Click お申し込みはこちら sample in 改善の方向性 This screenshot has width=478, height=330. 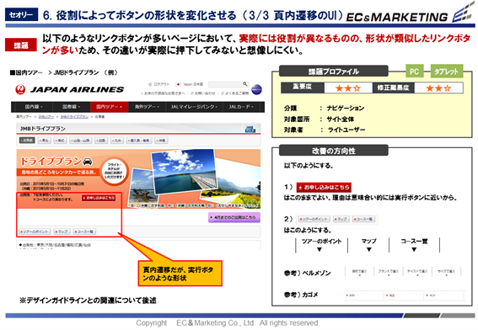[x=324, y=187]
